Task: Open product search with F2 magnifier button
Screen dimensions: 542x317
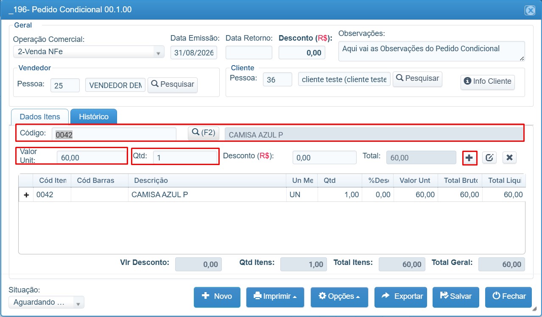Action: pos(204,132)
